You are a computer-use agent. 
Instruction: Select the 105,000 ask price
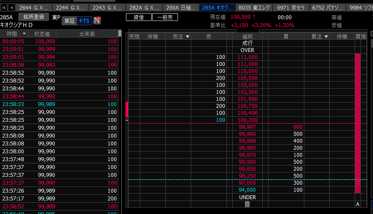tap(248, 85)
